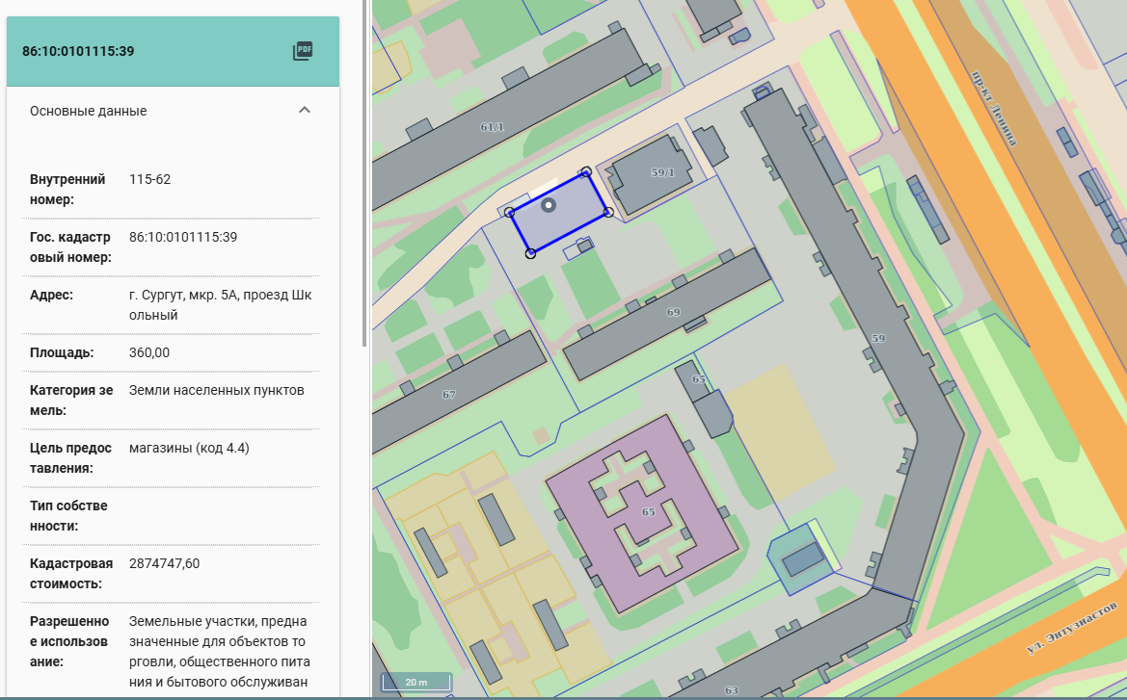This screenshot has height=700, width=1127.
Task: Click the center marker of selected parcel
Action: [549, 205]
